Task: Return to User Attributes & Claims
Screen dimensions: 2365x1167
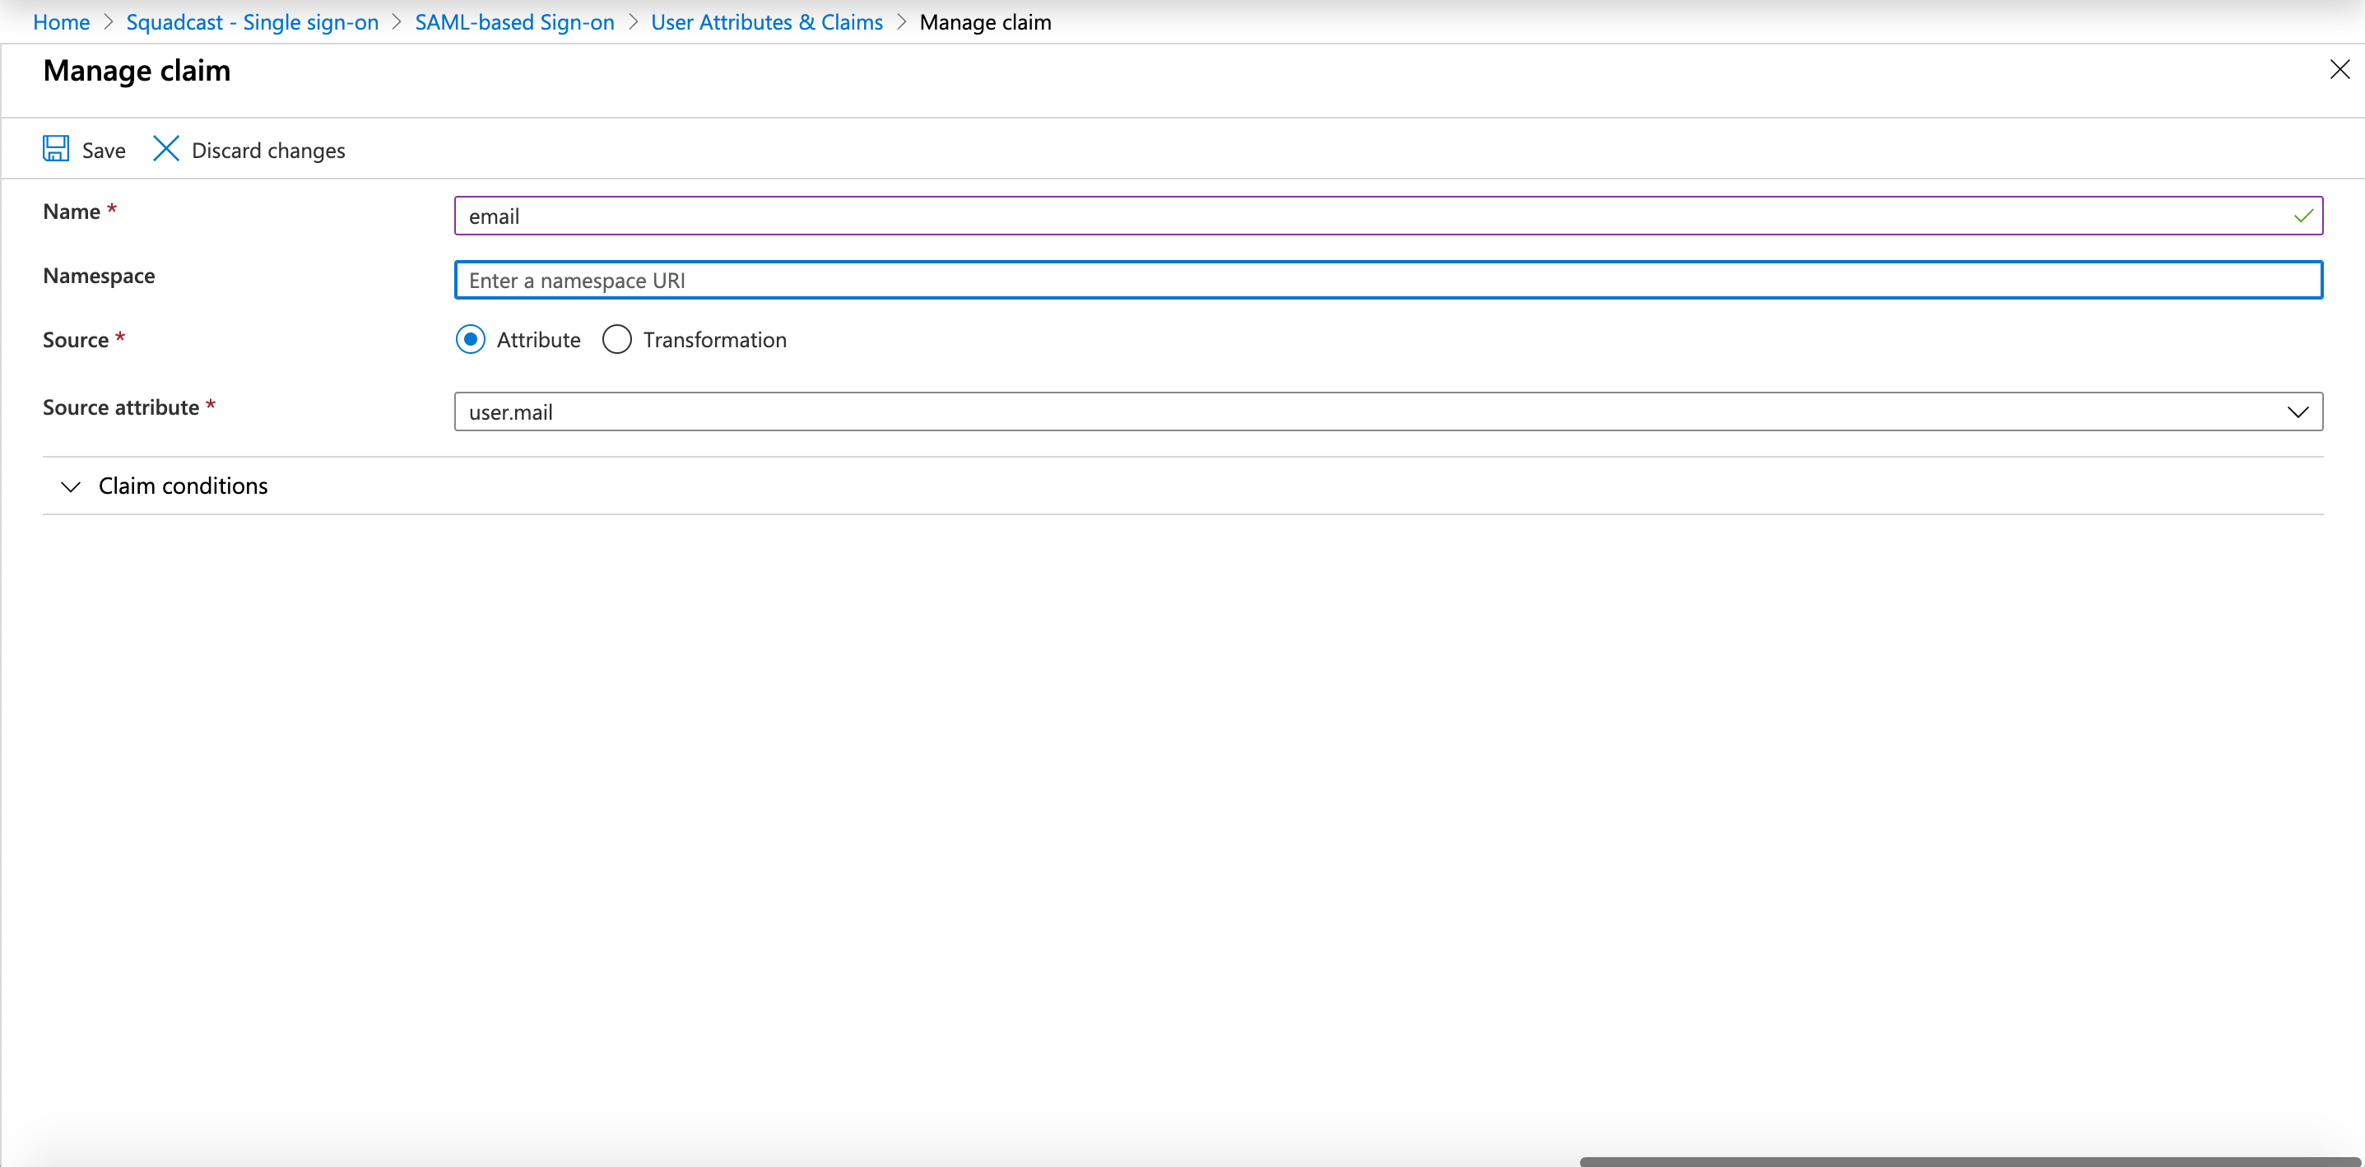Action: click(x=767, y=22)
